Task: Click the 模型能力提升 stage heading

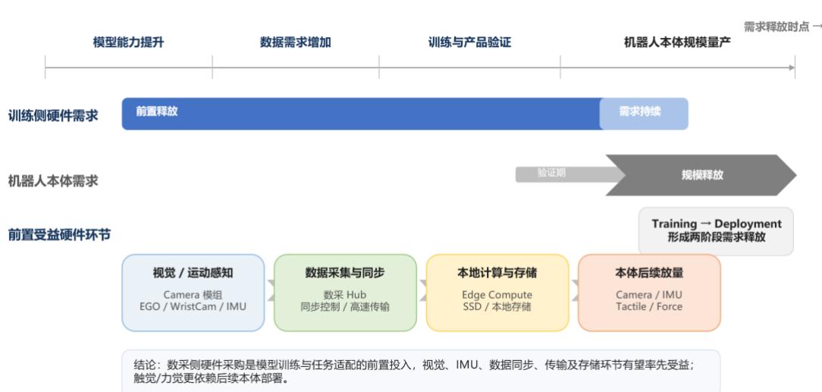Action: (x=128, y=42)
